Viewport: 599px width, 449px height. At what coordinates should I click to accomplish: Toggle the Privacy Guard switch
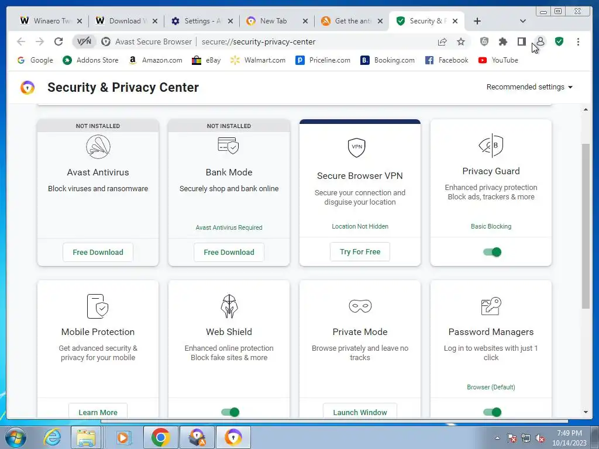click(x=492, y=252)
